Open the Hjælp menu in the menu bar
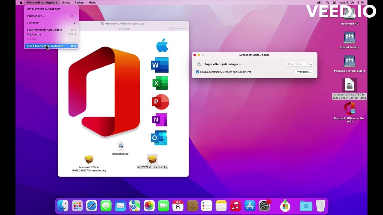The image size is (383, 215). click(93, 3)
